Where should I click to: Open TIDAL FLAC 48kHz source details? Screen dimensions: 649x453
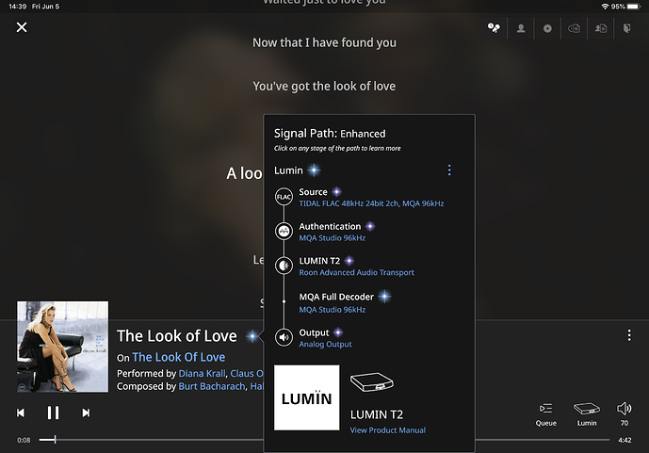(x=371, y=203)
